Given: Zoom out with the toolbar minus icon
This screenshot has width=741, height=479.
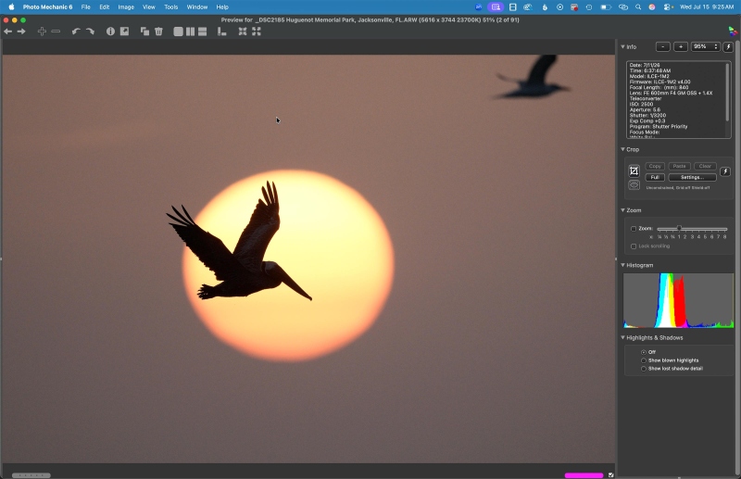Looking at the screenshot, I should tap(56, 32).
